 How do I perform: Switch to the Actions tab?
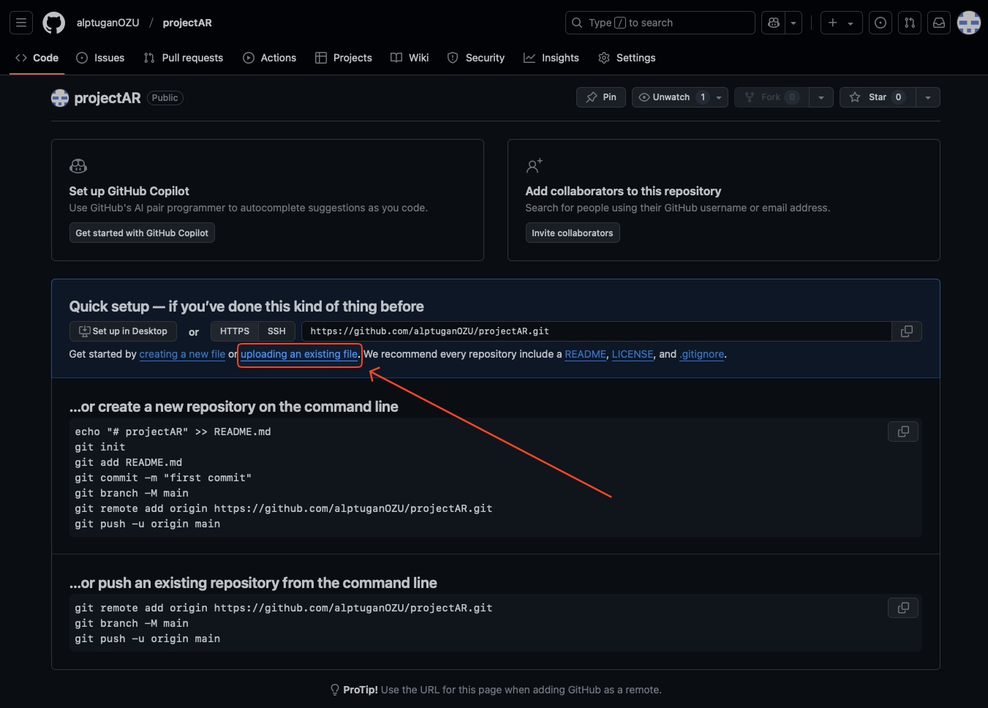coord(270,58)
